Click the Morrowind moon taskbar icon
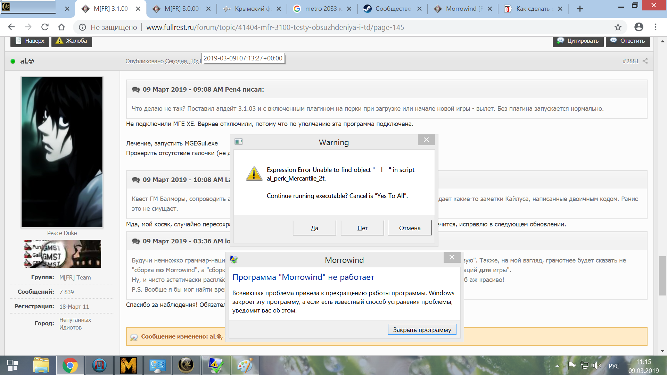Screen dimensions: 667x375 pos(186,365)
